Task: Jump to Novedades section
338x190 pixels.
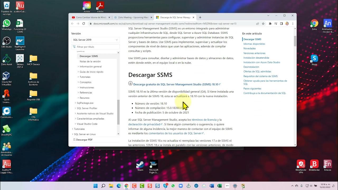Action: pos(250,49)
